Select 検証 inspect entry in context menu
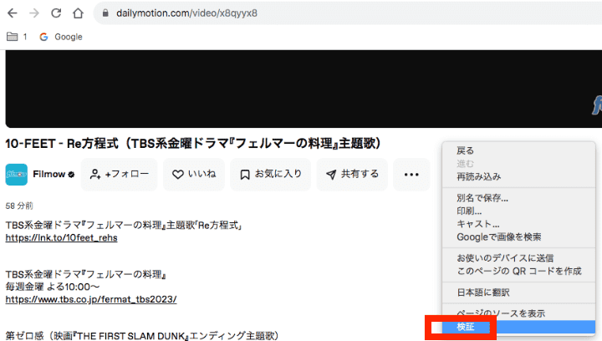The image size is (602, 341). pyautogui.click(x=518, y=327)
